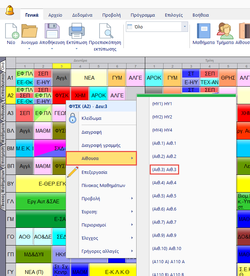Image resolution: width=250 pixels, height=276 pixels.
Task: Select Διαγραφή γραμμής in the context menu
Action: 99,145
